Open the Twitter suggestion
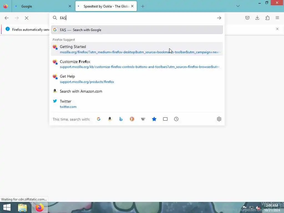284x213 pixels. point(137,104)
